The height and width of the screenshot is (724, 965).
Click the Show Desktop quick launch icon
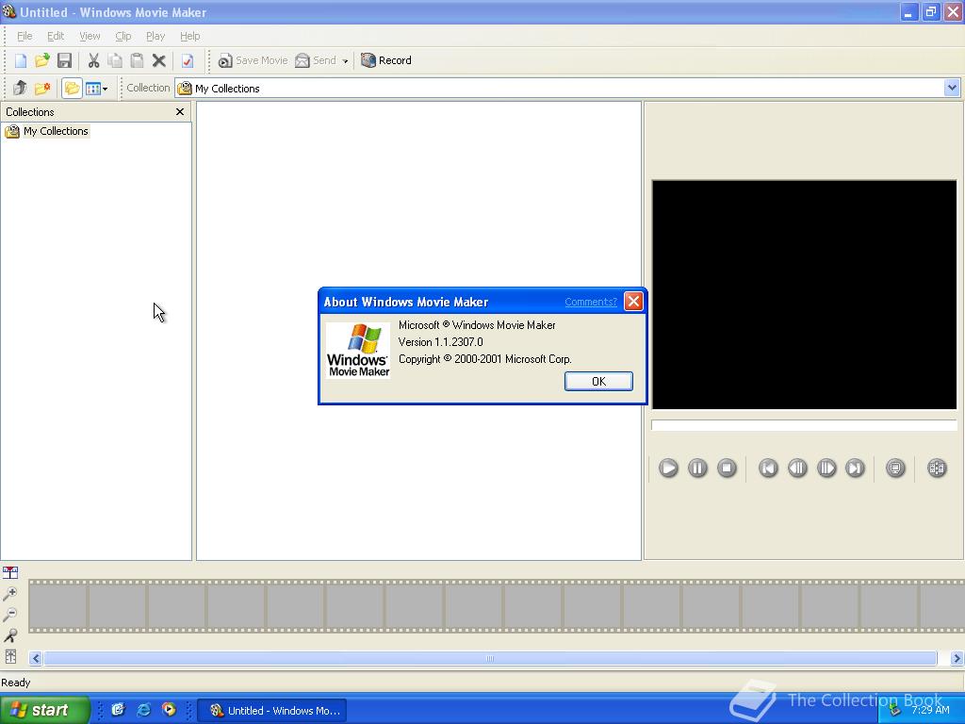coord(118,710)
